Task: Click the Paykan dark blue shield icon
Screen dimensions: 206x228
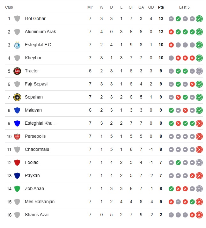Action: [x=17, y=176]
